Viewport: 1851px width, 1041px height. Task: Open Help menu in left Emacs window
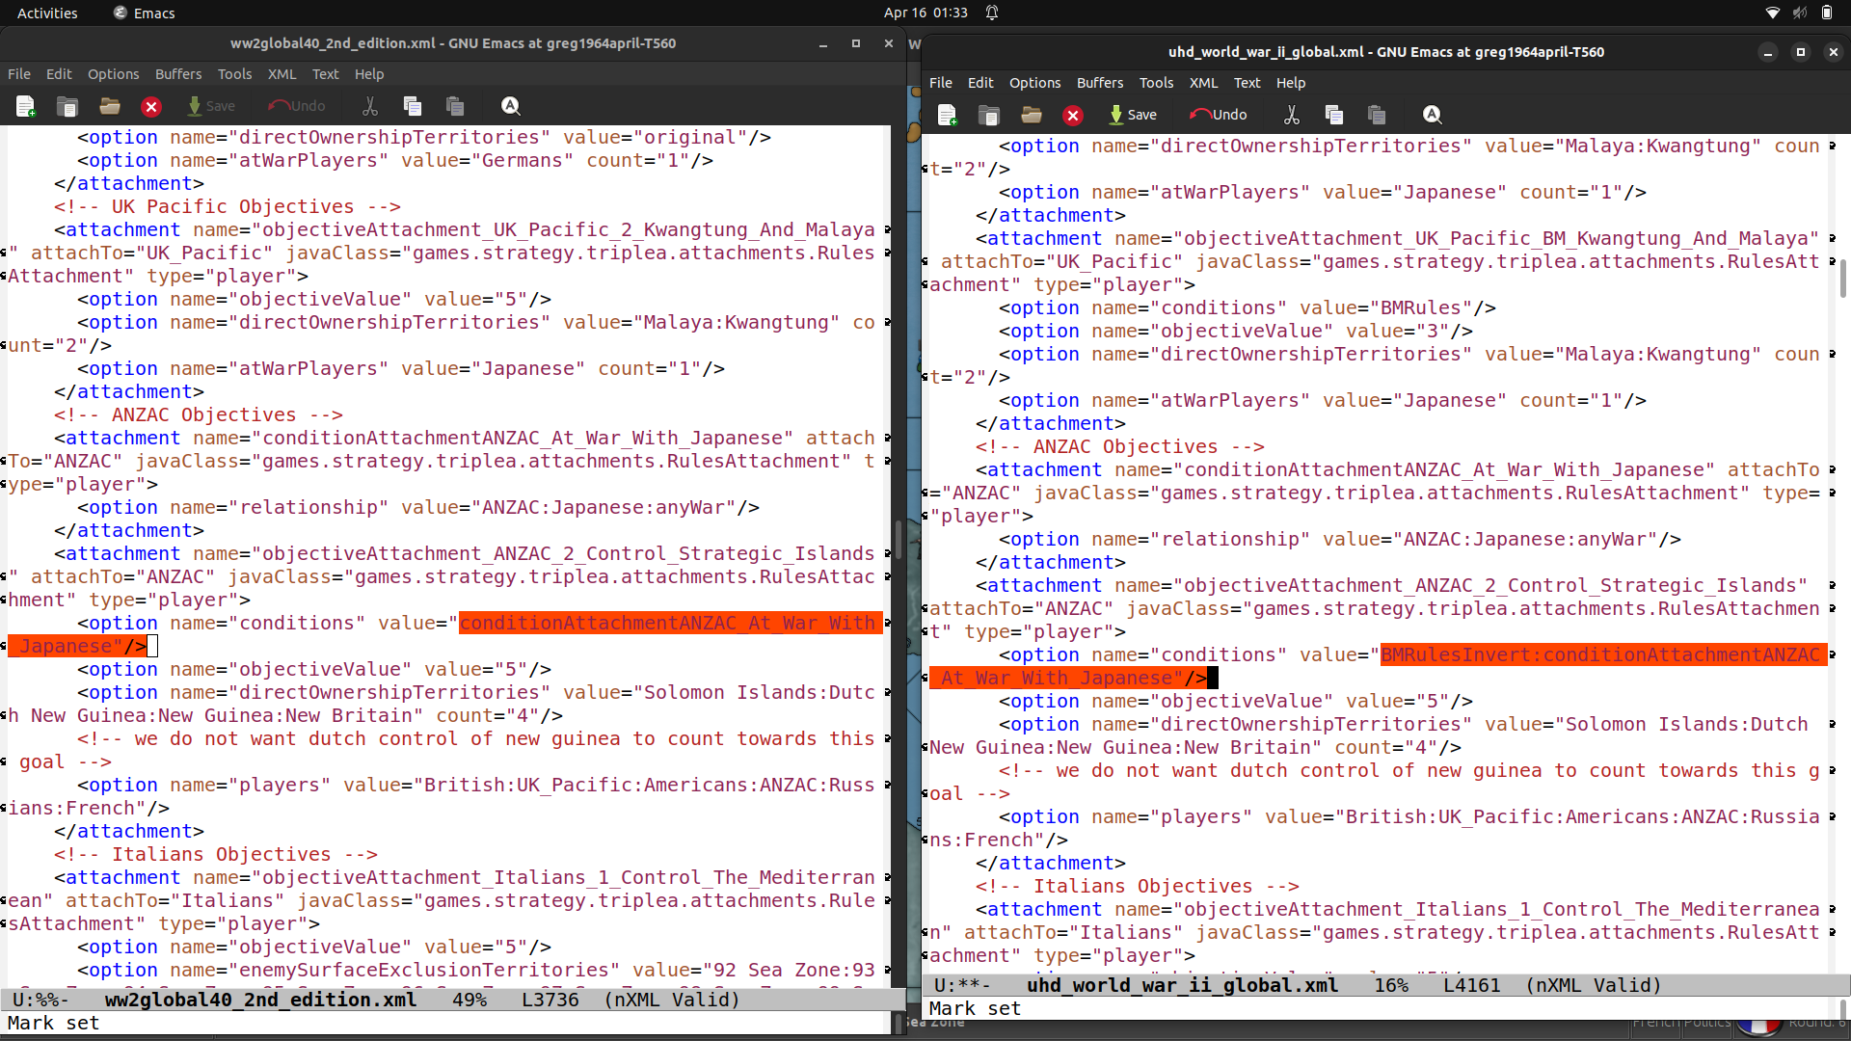(369, 74)
